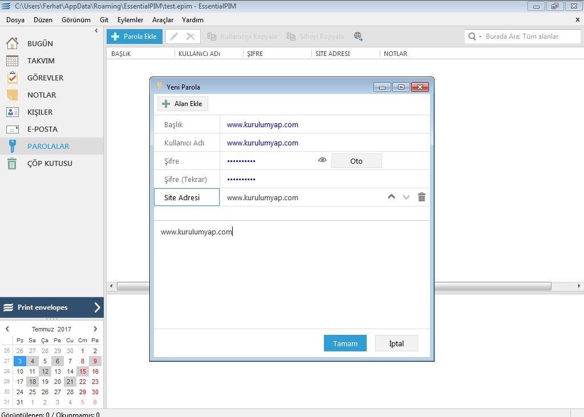Image resolution: width=584 pixels, height=417 pixels.
Task: Open the Görevler tasks icon
Action: [13, 78]
